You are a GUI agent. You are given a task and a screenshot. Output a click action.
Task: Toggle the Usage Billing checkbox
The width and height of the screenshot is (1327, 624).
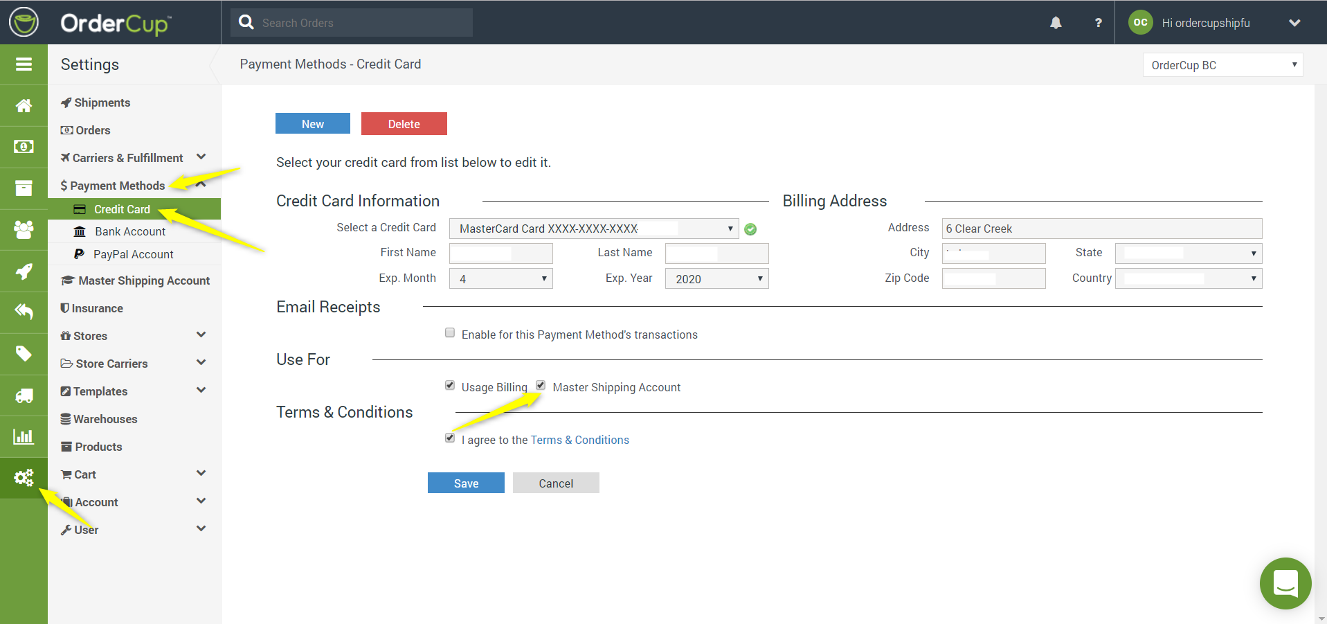(450, 385)
